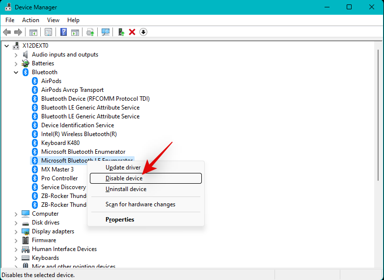Click the Keyboards category icon
The height and width of the screenshot is (280, 384).
tap(26, 258)
